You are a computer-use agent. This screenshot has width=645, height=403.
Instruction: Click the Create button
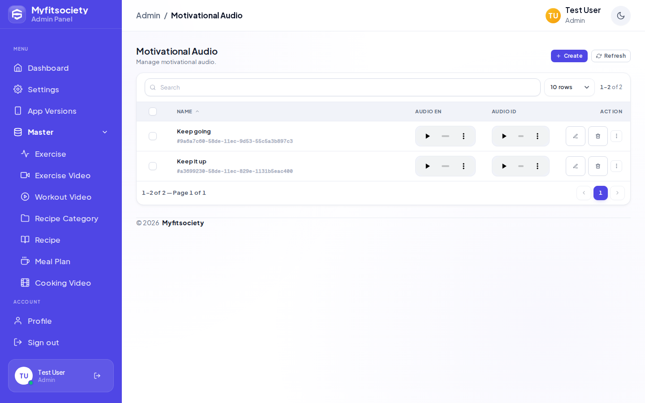(x=569, y=56)
